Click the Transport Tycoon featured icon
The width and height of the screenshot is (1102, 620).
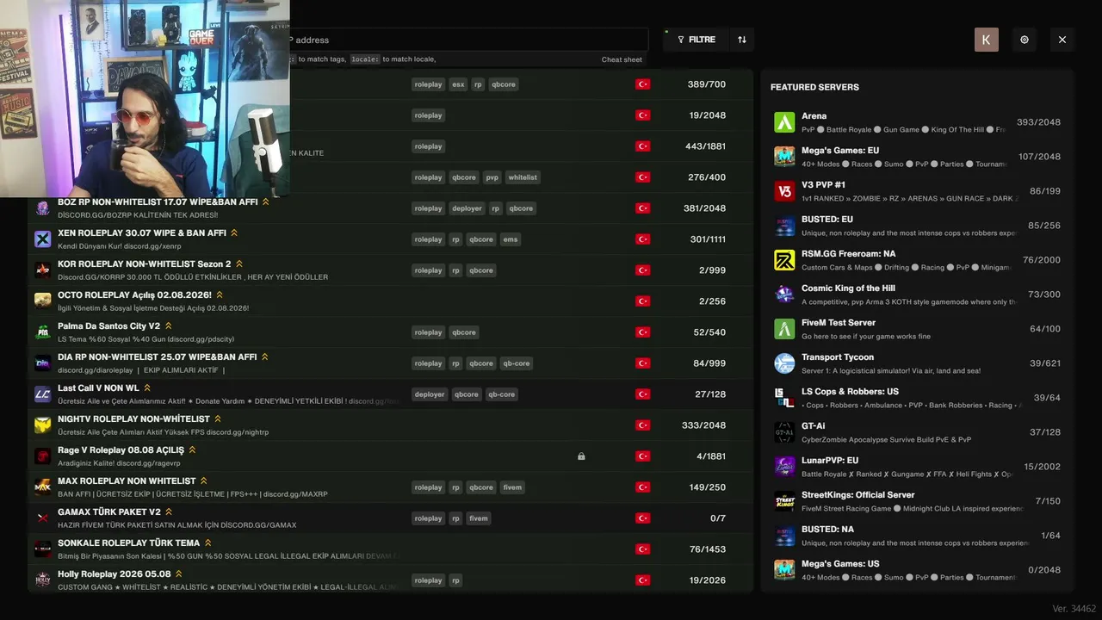pos(784,363)
